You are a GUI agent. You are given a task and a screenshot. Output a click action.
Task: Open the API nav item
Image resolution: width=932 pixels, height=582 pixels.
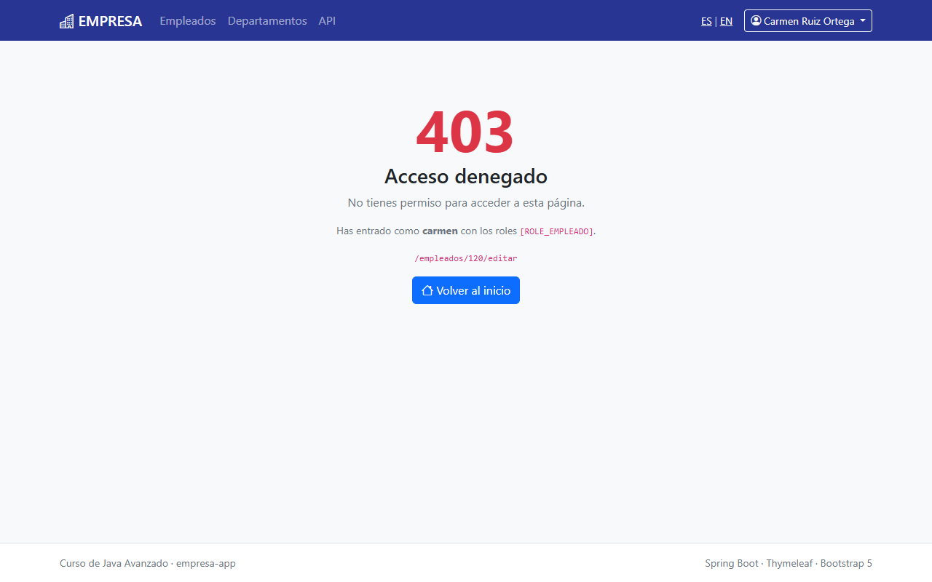[327, 21]
